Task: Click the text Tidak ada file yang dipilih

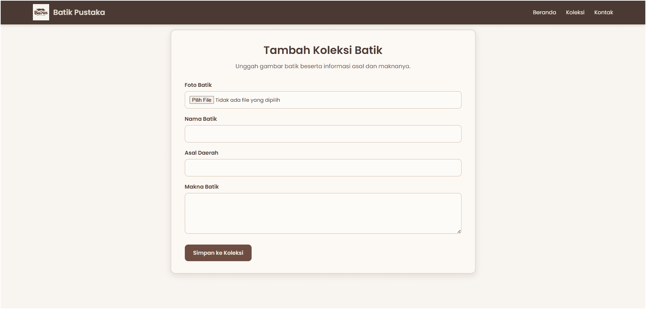Action: tap(248, 100)
